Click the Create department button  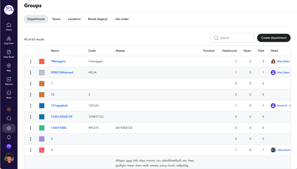coord(274,38)
